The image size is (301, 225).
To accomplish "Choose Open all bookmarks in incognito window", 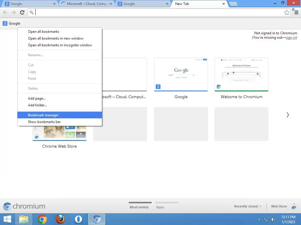I will click(x=59, y=45).
